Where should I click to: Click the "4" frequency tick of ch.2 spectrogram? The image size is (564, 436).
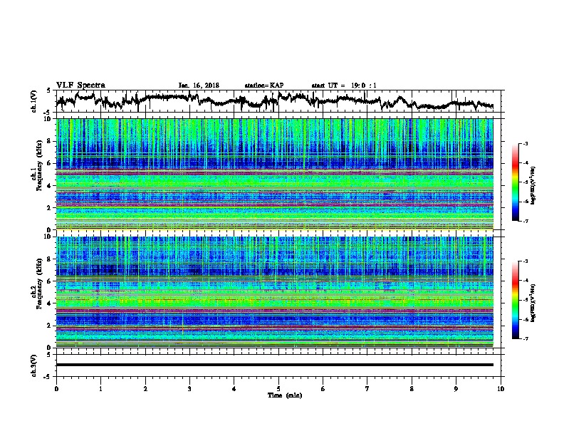[50, 303]
